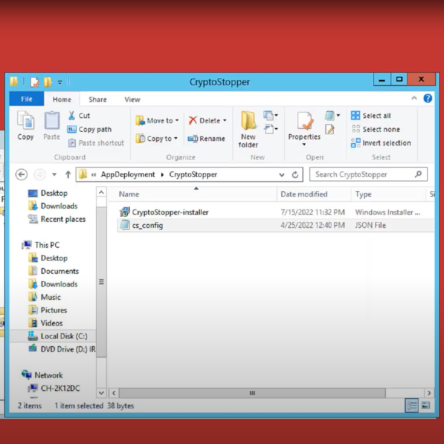Select CH-2K12DC under Network
Image resolution: width=444 pixels, height=444 pixels.
[x=54, y=388]
